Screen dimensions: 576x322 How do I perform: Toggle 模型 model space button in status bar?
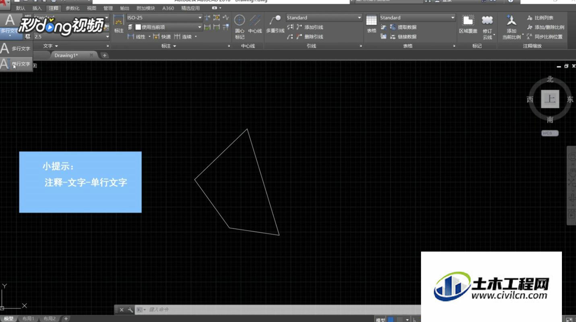pos(380,320)
